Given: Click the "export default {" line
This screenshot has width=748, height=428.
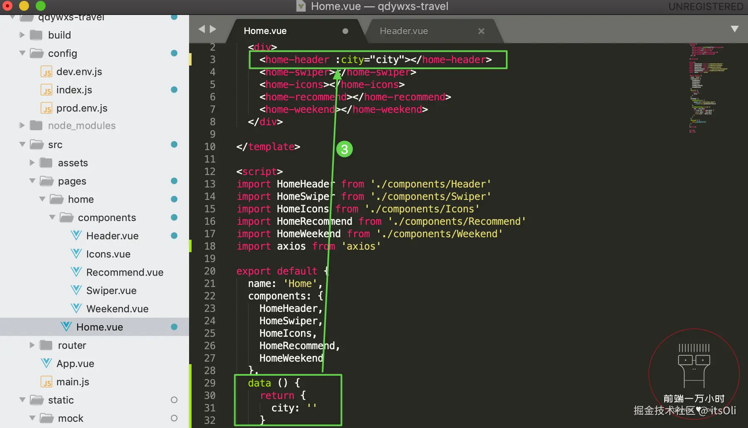Looking at the screenshot, I should (283, 271).
